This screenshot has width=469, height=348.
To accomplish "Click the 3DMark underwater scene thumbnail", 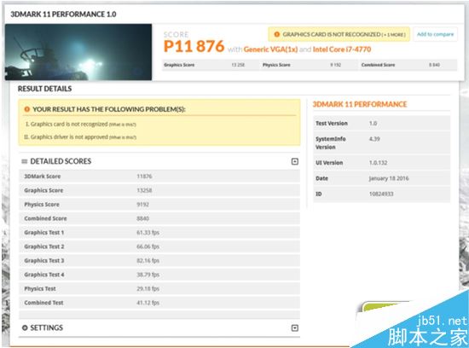I will pos(78,52).
